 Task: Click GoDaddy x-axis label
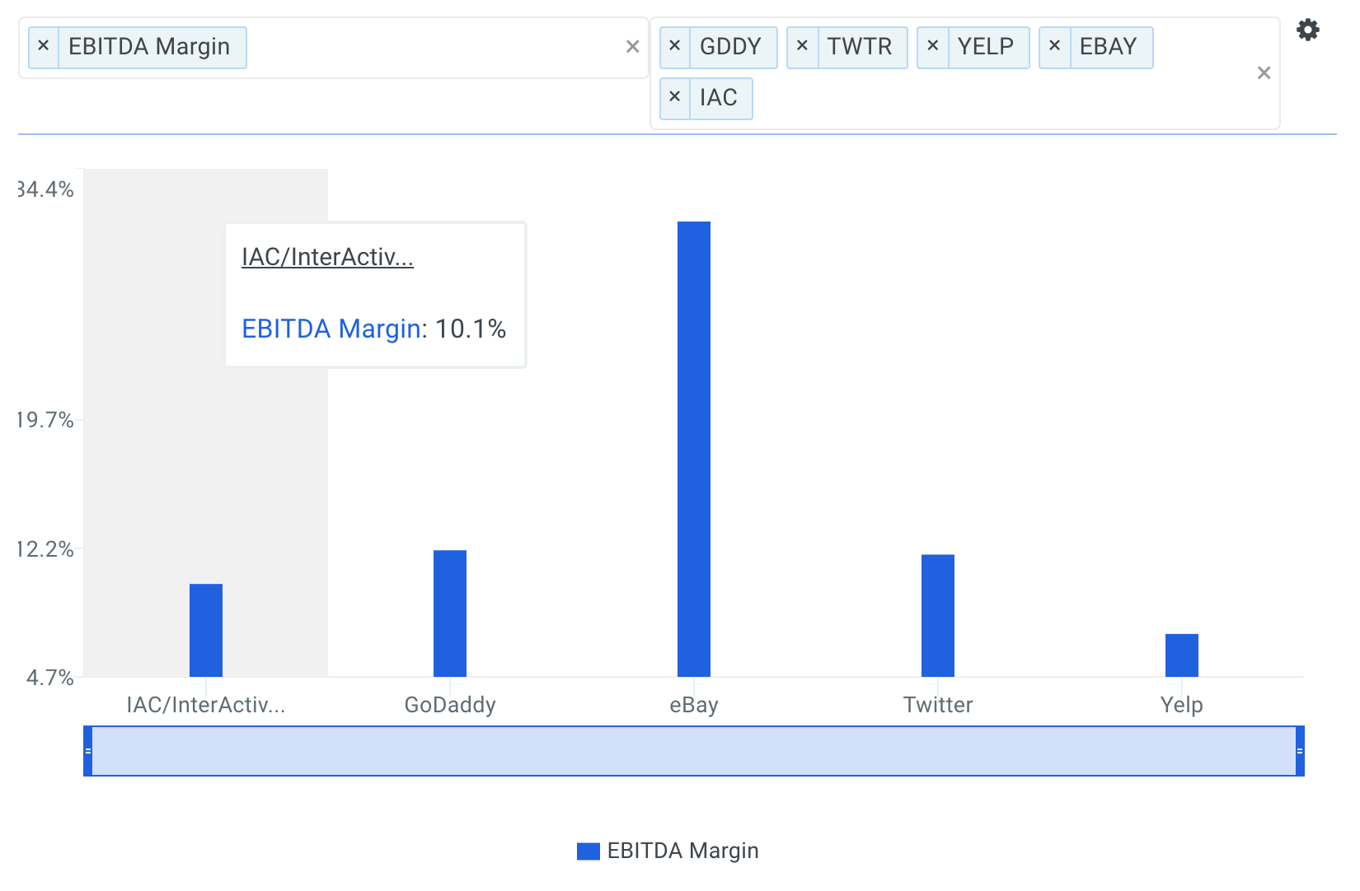(x=450, y=705)
